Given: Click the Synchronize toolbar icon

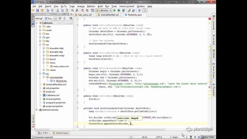Looking at the screenshot, I should pyautogui.click(x=42, y=10).
